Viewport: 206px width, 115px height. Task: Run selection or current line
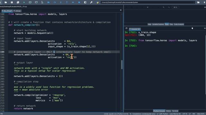[x=42, y=2]
